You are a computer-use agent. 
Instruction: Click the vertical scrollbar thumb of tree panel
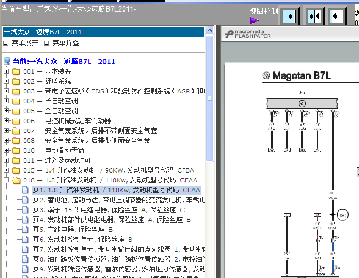[209, 98]
